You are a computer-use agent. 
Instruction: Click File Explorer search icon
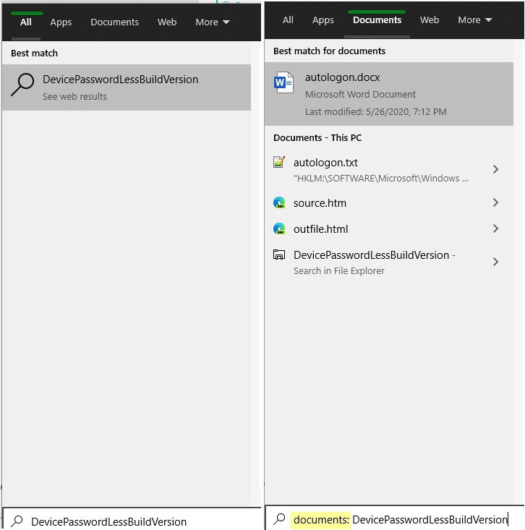pyautogui.click(x=279, y=255)
